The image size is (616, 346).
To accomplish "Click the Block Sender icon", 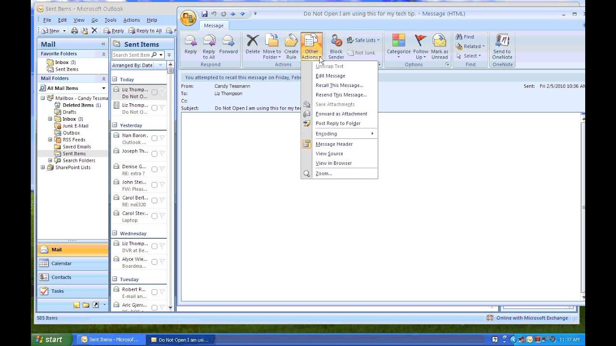I will tap(336, 47).
